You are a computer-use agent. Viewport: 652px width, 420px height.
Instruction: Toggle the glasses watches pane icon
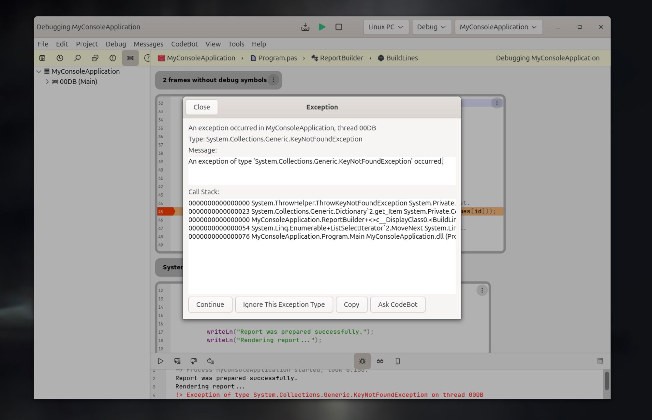point(380,361)
